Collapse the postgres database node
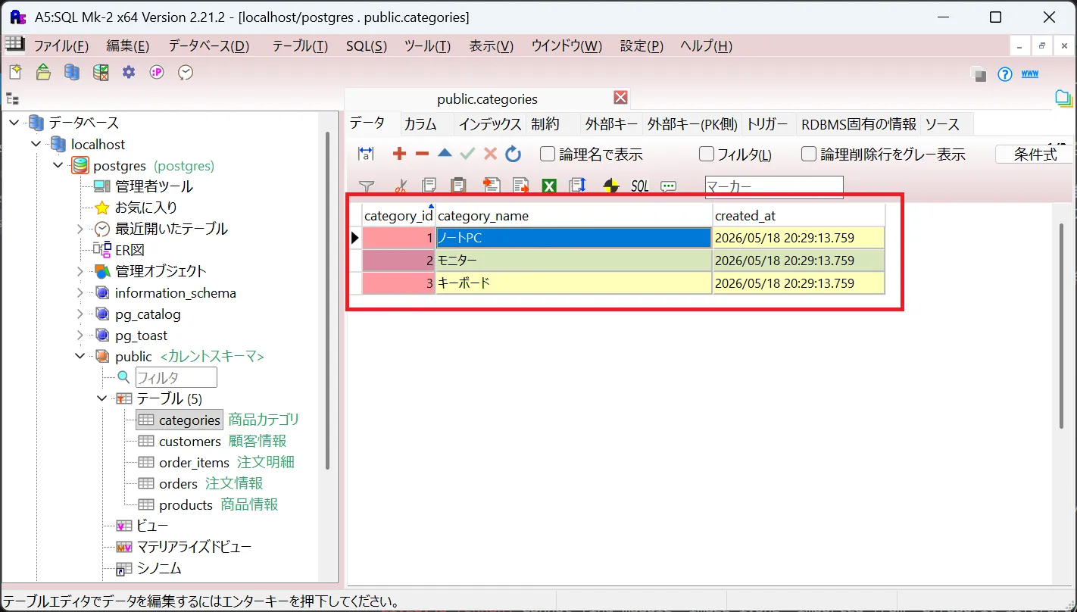Image resolution: width=1077 pixels, height=612 pixels. coord(58,165)
